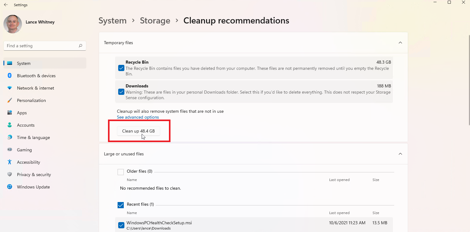Open See advanced options link
Screen dimensions: 470x232
tap(138, 117)
